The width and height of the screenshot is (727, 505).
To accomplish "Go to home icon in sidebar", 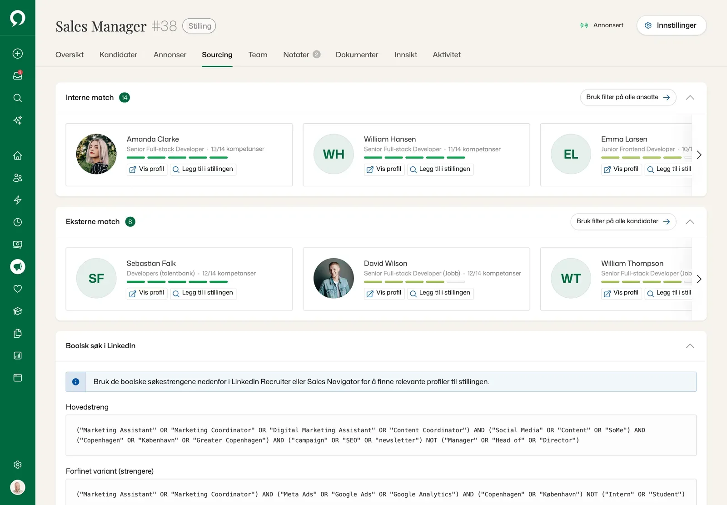I will coord(18,155).
